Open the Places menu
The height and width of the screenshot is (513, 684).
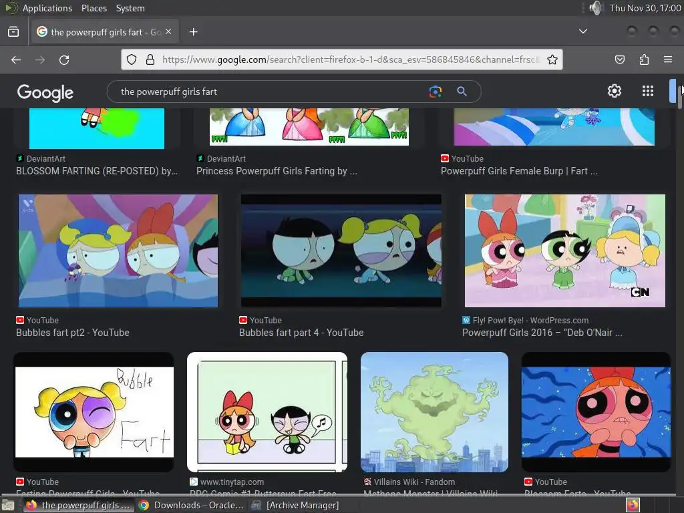pos(94,8)
